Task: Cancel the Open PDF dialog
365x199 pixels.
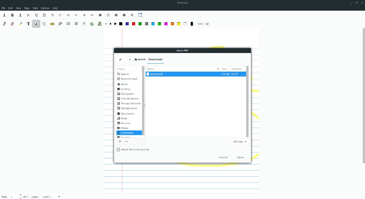Action: (223, 157)
